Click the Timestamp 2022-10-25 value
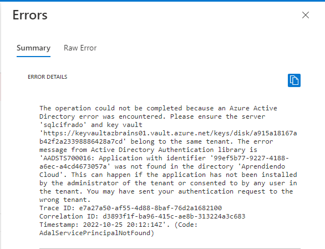 click(x=124, y=225)
